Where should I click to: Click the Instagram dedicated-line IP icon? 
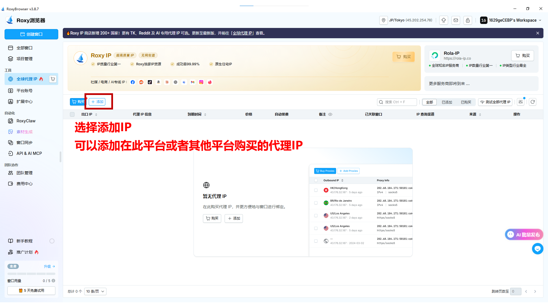[201, 82]
